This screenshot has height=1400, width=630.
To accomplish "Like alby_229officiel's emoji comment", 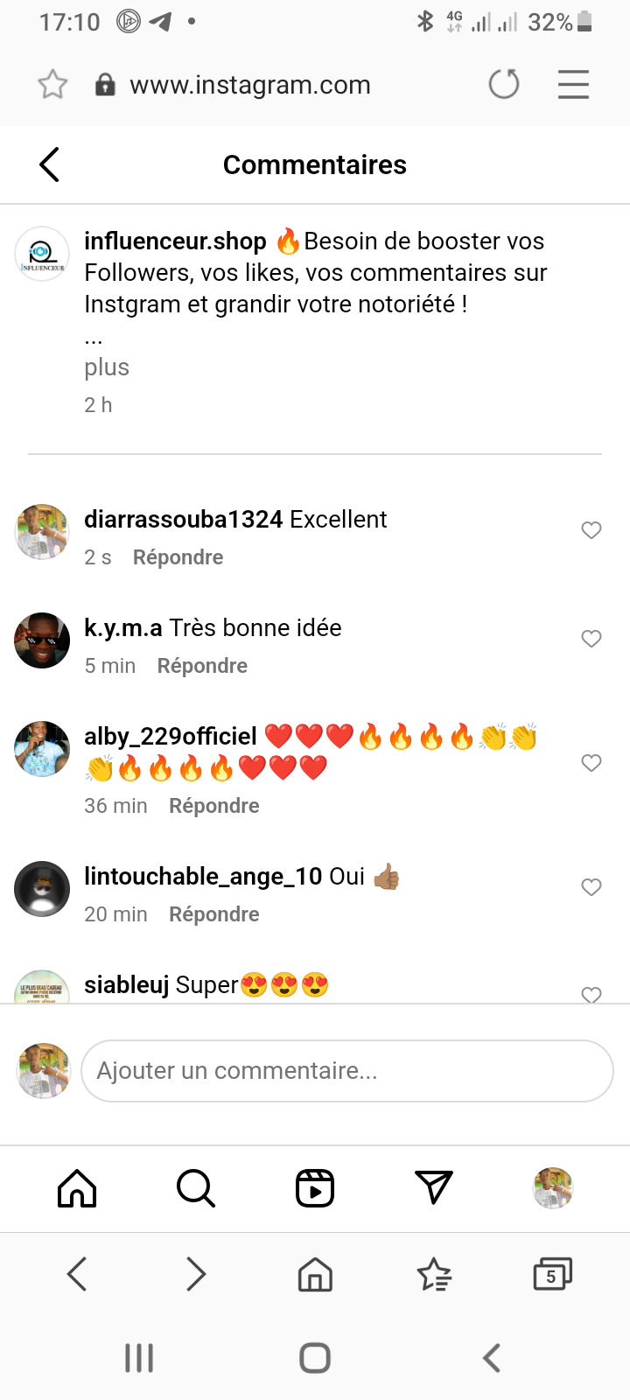I will [x=591, y=763].
